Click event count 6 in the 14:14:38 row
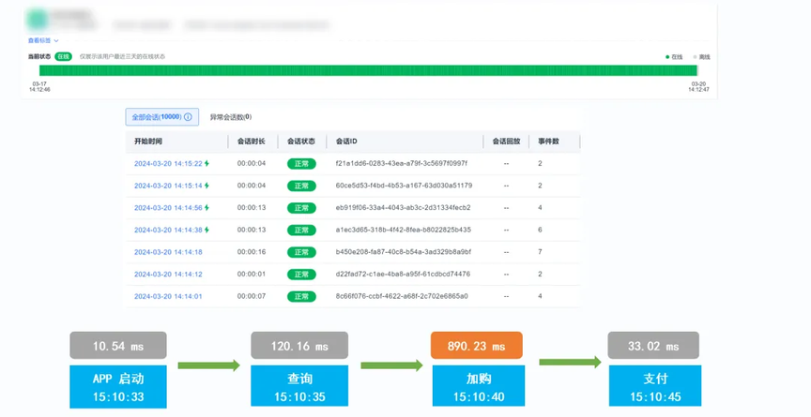811x417 pixels. pos(540,231)
